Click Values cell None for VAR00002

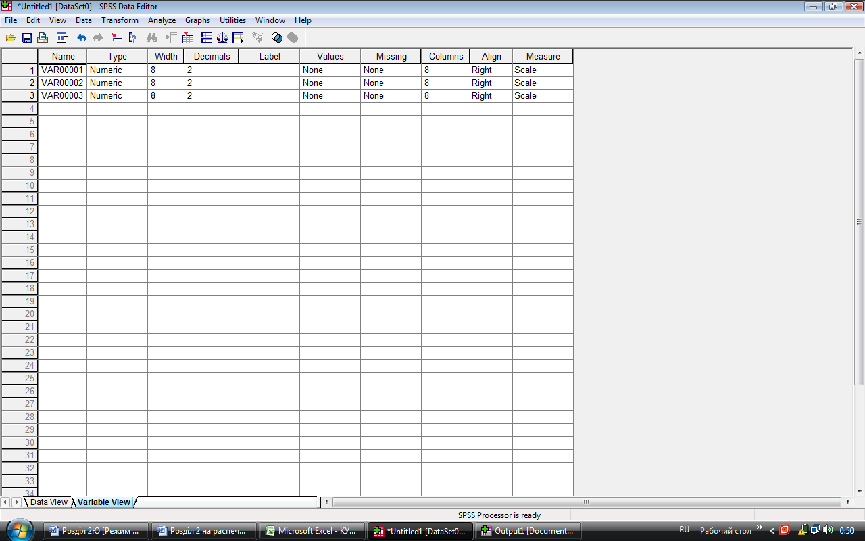click(330, 83)
